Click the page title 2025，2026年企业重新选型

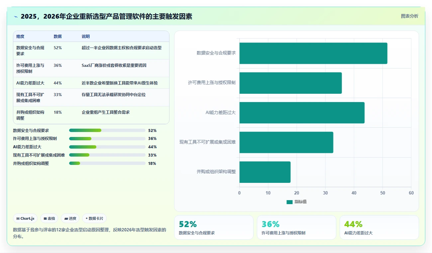tap(106, 16)
